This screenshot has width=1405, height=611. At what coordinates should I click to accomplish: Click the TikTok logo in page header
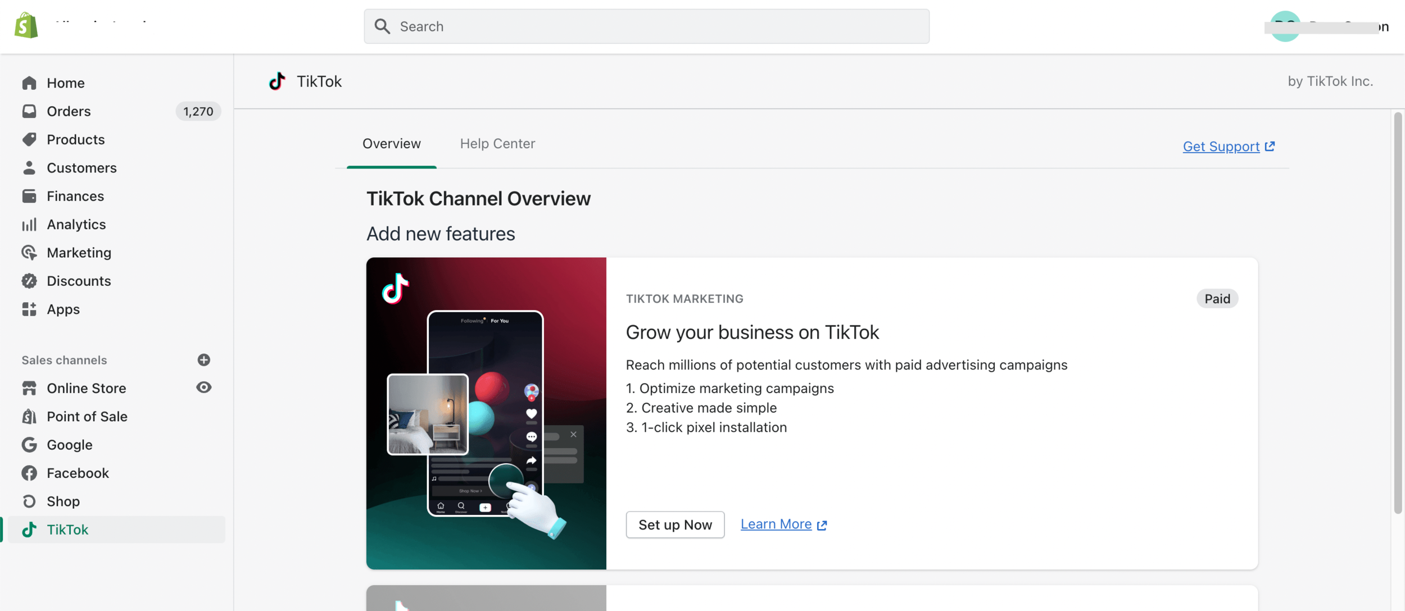pyautogui.click(x=277, y=81)
